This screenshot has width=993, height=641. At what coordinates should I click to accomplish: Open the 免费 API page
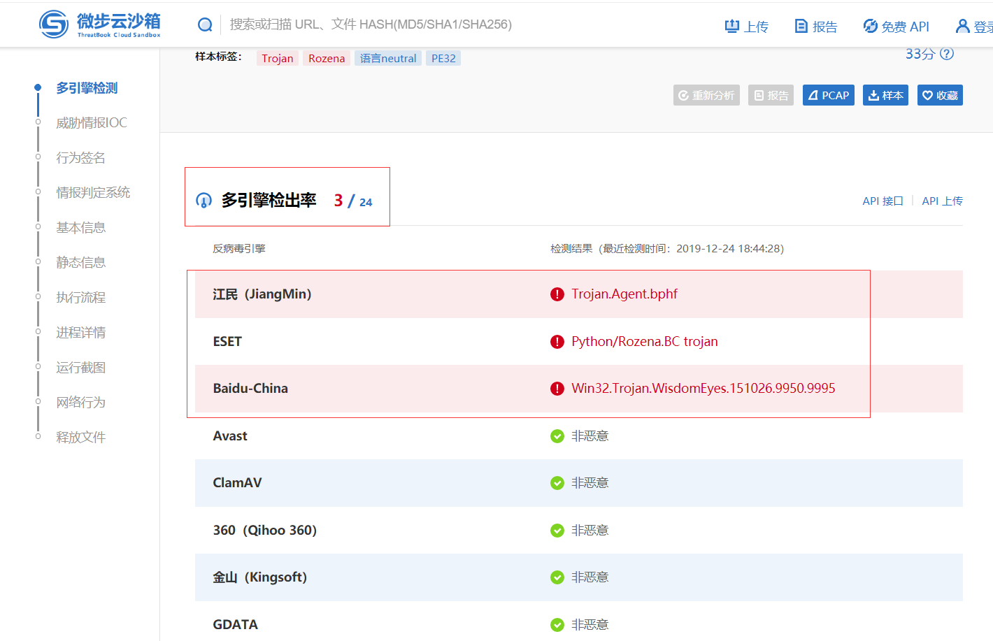coord(896,27)
